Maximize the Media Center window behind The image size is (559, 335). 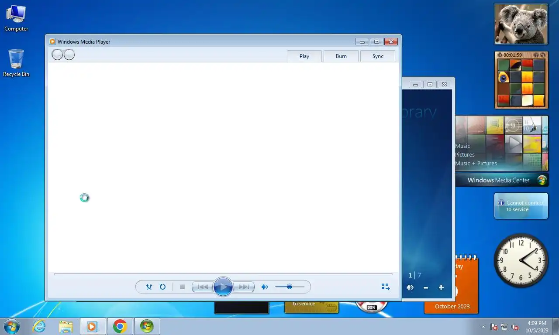coord(430,85)
